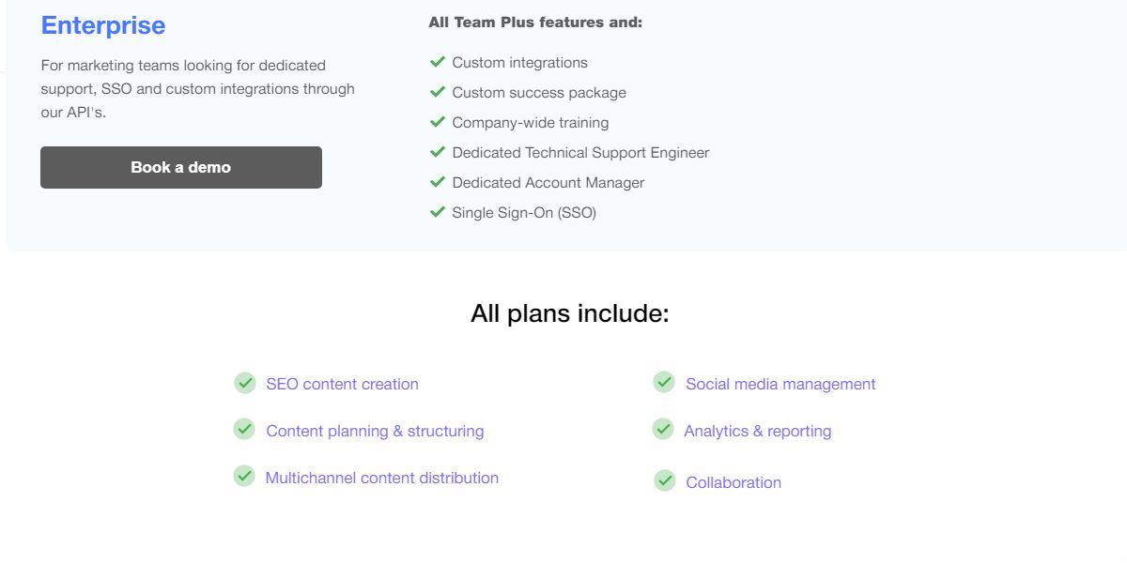Visit the Analytics & reporting link

(757, 431)
